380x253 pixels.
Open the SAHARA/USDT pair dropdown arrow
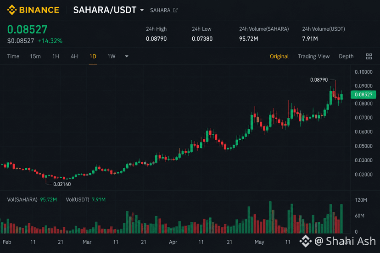click(142, 10)
